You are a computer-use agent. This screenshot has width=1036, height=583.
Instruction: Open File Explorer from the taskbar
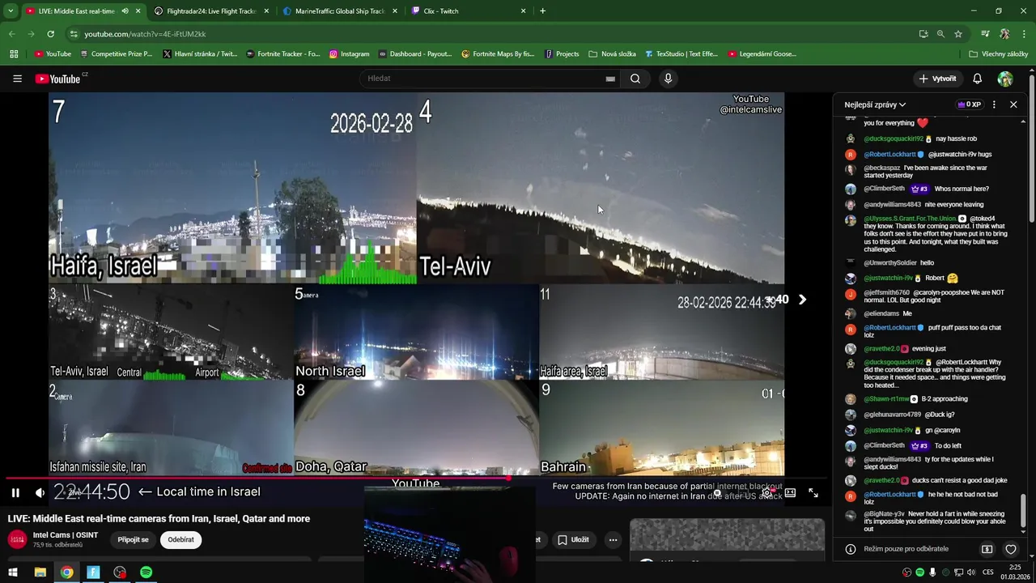coord(40,572)
